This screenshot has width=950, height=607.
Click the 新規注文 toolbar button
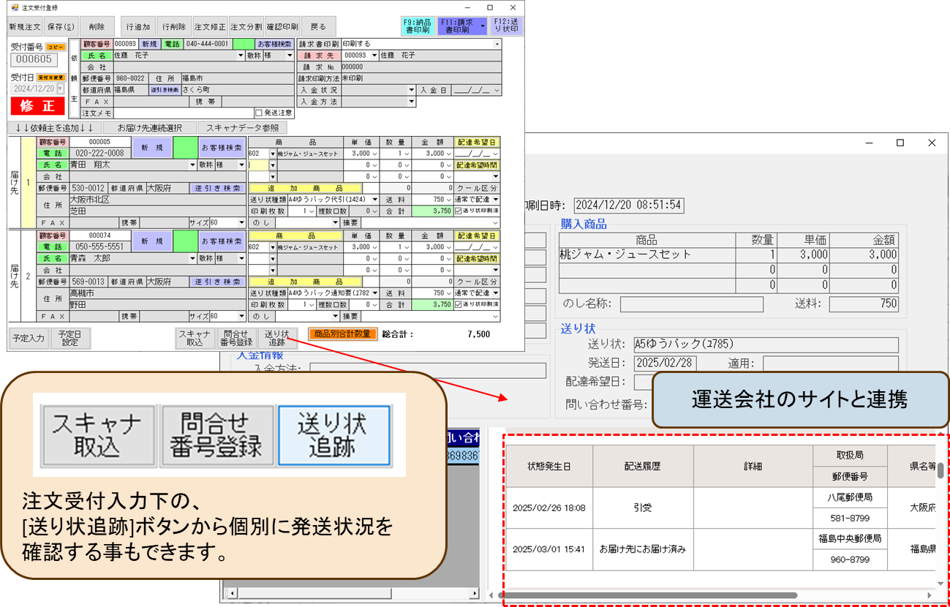pyautogui.click(x=25, y=26)
